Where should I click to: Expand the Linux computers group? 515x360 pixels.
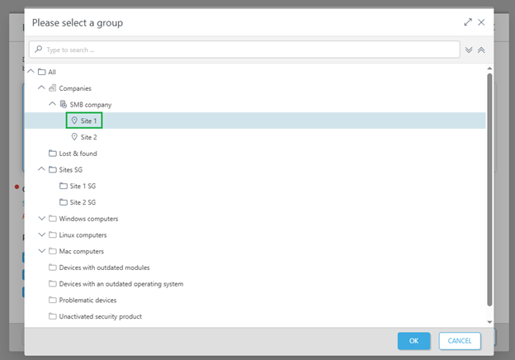[x=42, y=234]
